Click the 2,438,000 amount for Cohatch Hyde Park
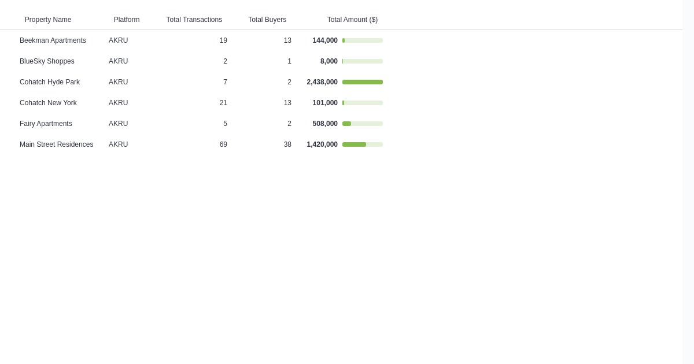The image size is (694, 364). (x=322, y=82)
